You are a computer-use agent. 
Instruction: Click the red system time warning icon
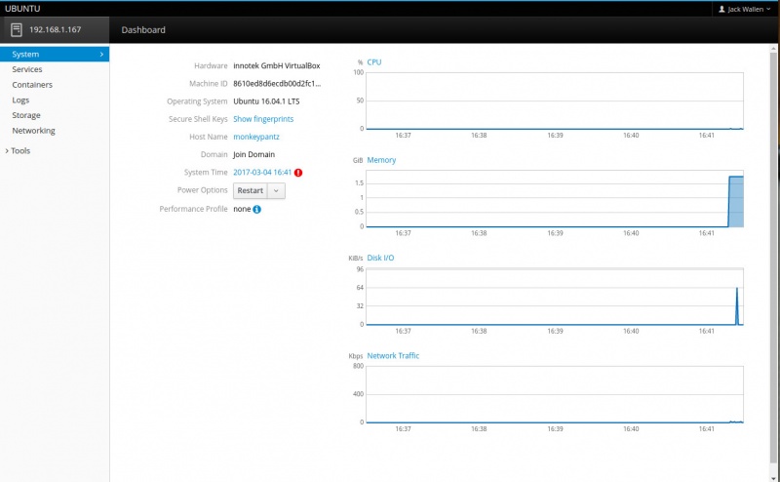pyautogui.click(x=298, y=173)
